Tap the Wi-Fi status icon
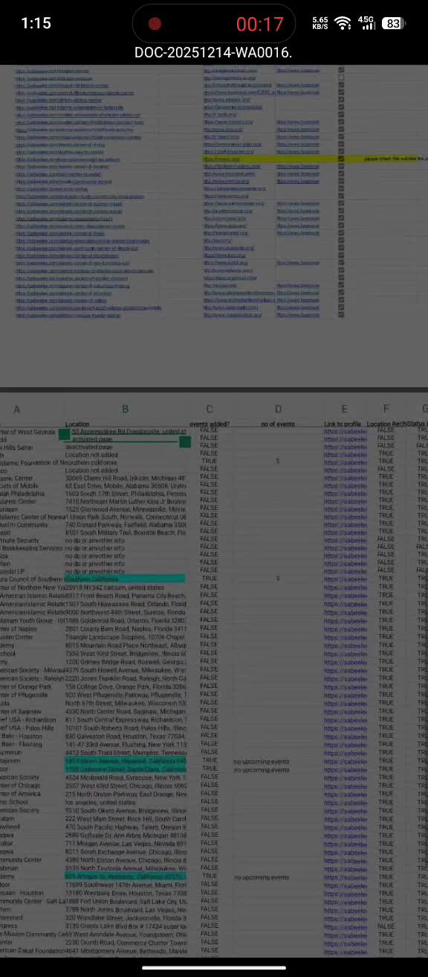 click(343, 23)
